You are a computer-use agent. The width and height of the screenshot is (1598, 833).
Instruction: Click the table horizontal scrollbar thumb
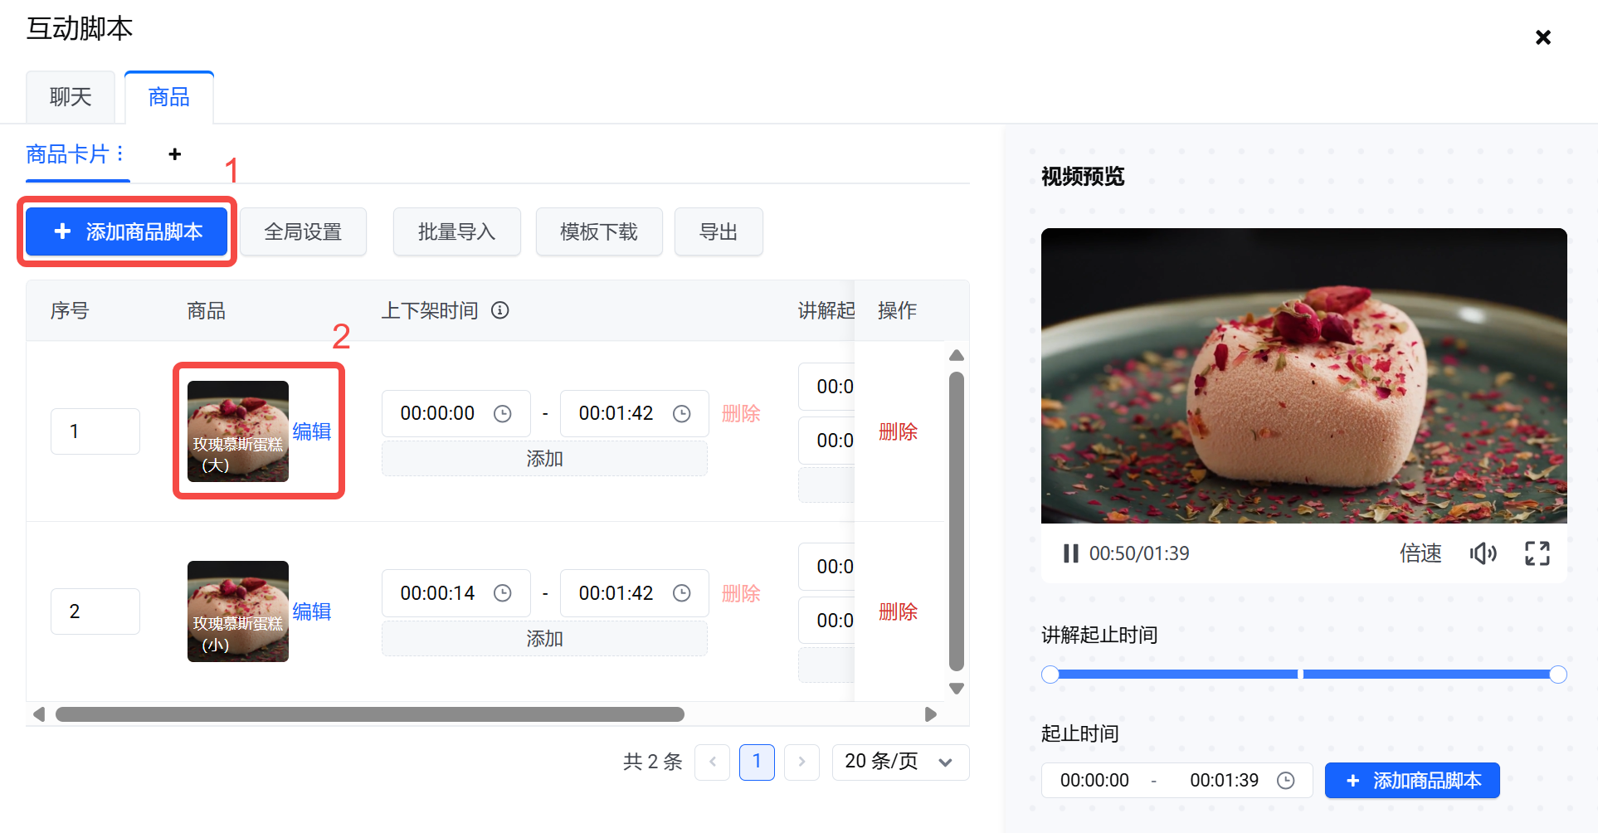(370, 714)
